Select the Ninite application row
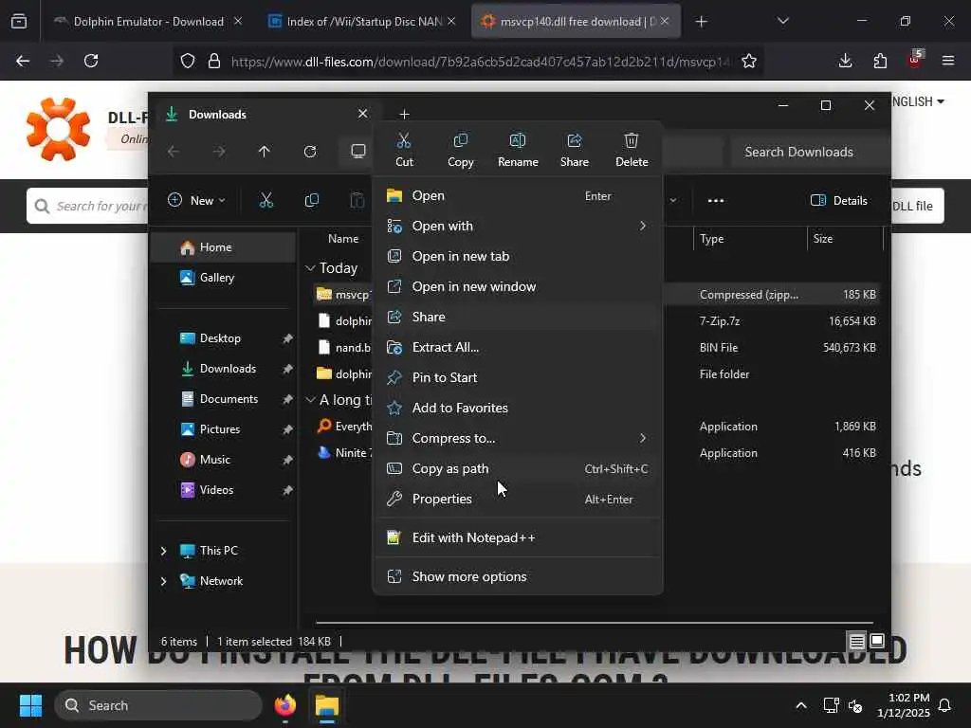The height and width of the screenshot is (728, 971). pyautogui.click(x=597, y=452)
